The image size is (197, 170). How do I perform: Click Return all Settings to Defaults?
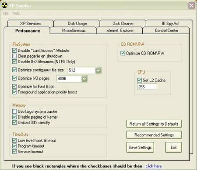point(154,124)
